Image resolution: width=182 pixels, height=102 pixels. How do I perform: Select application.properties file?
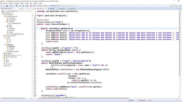tap(13, 52)
